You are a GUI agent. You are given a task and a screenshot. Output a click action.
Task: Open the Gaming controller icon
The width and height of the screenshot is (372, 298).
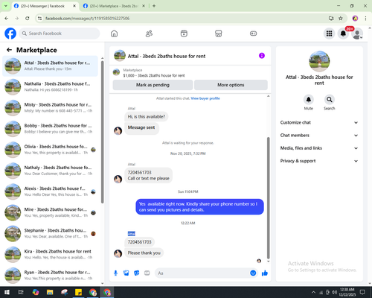click(x=253, y=34)
